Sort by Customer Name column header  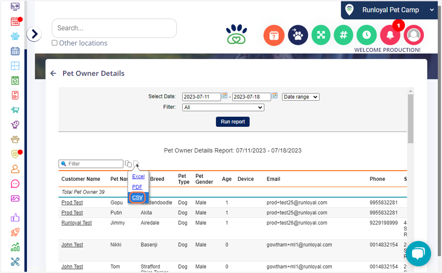pos(81,179)
